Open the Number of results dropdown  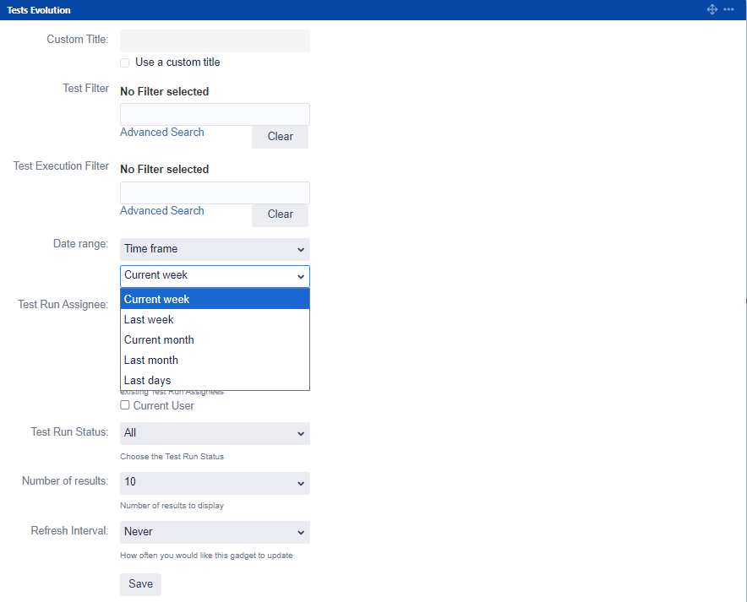coord(215,482)
